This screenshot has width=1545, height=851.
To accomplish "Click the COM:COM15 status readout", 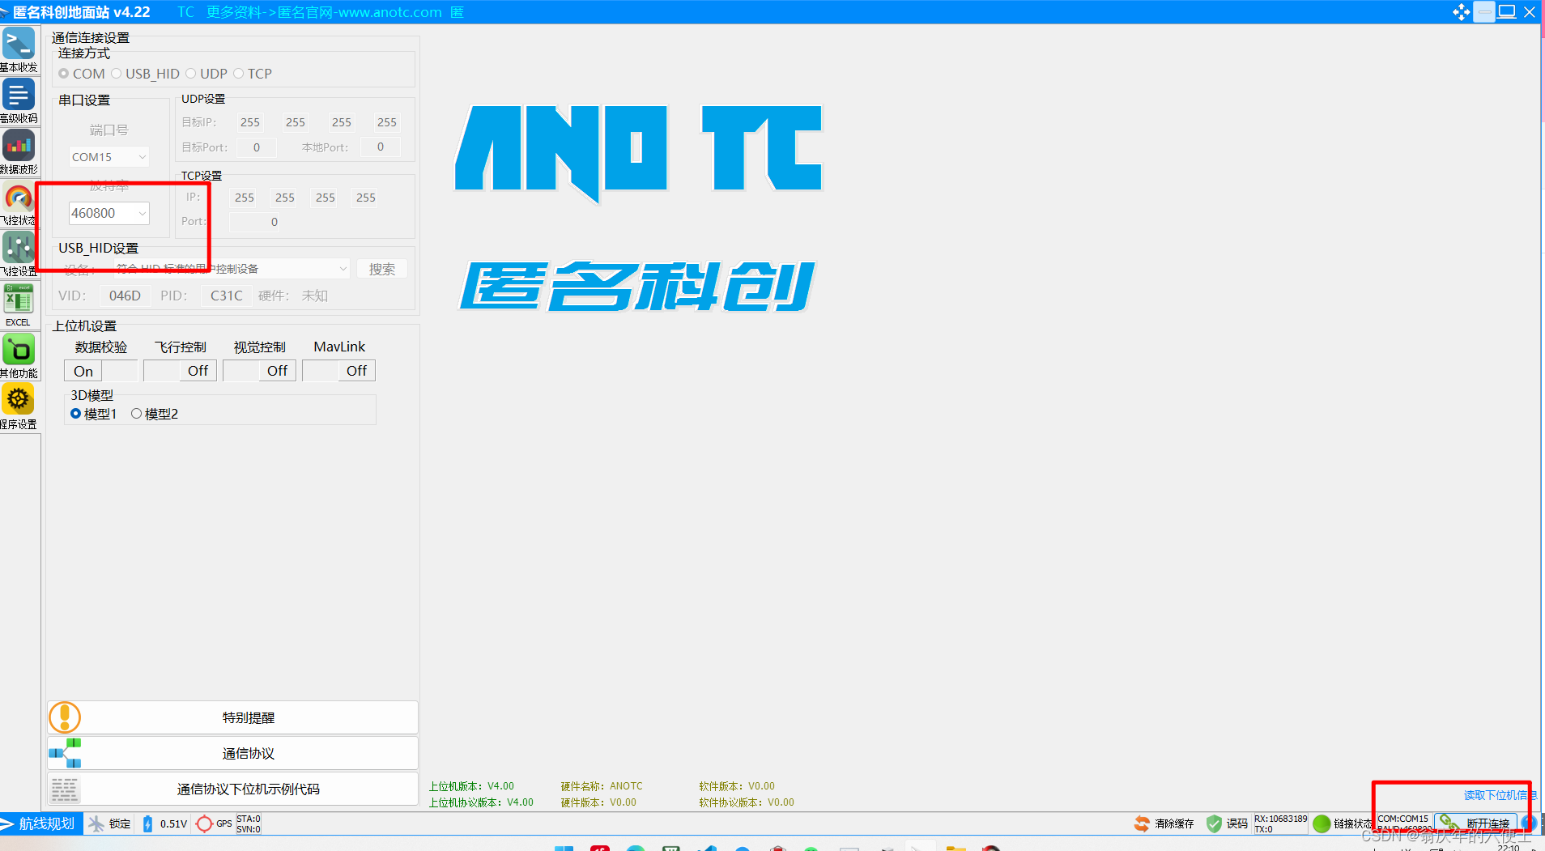I will (1403, 819).
